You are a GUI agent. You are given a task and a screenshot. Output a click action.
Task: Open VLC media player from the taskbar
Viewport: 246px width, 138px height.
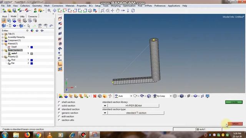point(50,135)
